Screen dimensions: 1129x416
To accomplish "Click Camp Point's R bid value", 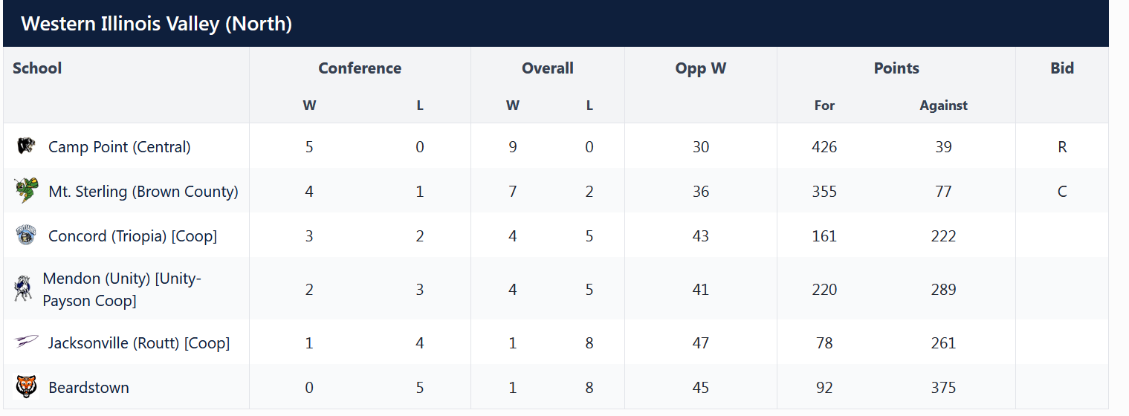I will tap(1062, 147).
